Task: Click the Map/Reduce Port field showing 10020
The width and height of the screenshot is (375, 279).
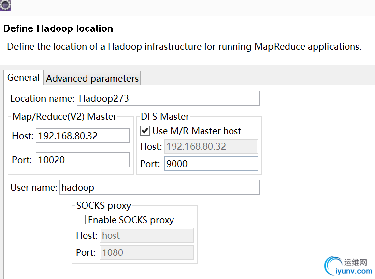Action: point(83,160)
